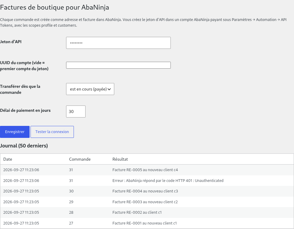Viewport: 294px width, 229px height.
Task: Click the 'Transférer dès que la commande' label
Action: tap(20, 89)
